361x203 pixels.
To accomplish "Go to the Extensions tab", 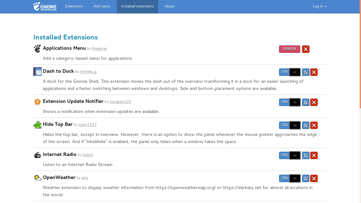I will (74, 6).
